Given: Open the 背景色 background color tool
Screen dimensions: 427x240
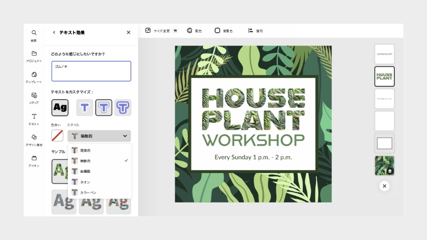Looking at the screenshot, I should click(223, 31).
